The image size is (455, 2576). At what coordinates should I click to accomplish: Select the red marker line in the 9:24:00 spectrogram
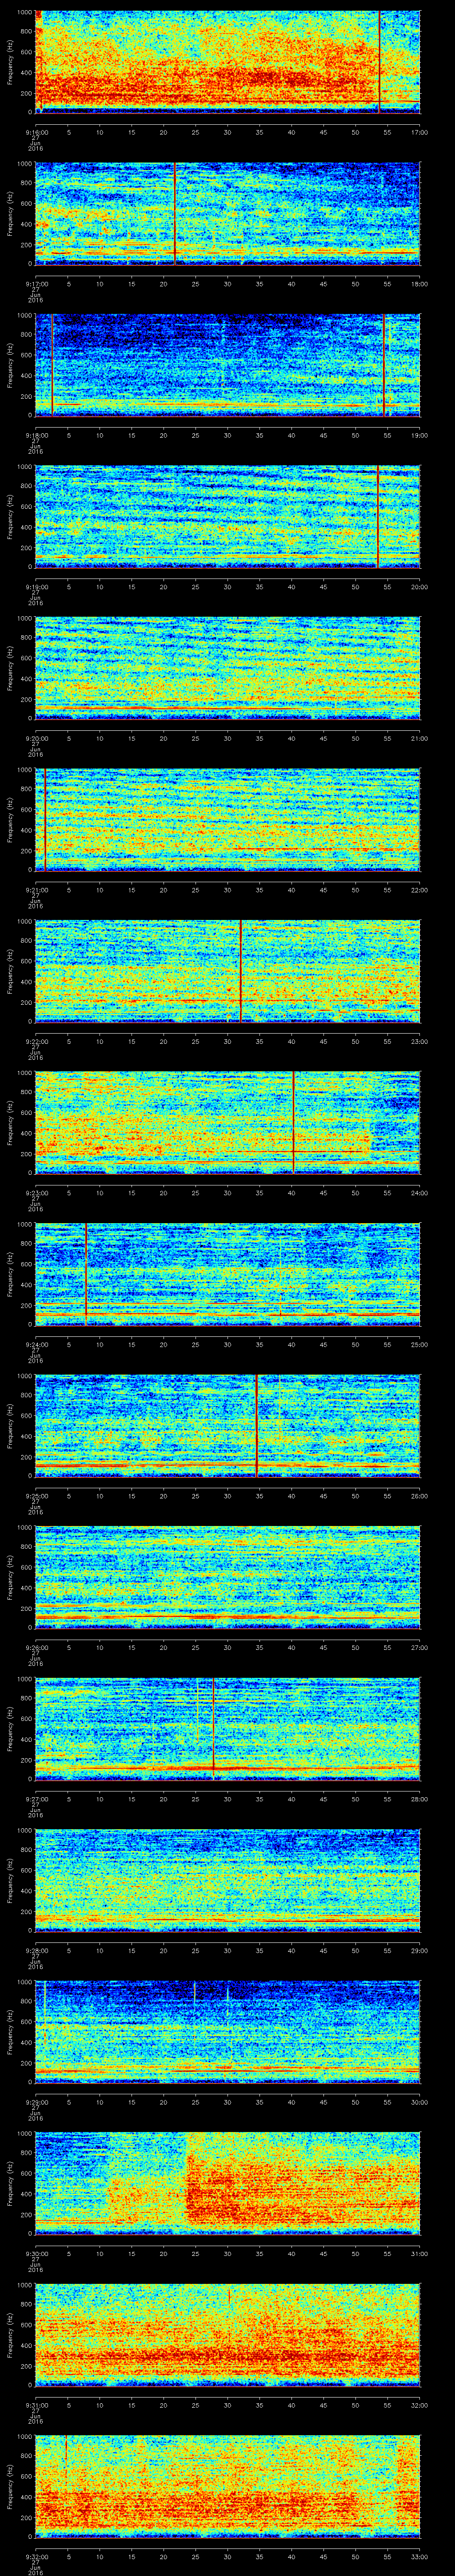[86, 1274]
